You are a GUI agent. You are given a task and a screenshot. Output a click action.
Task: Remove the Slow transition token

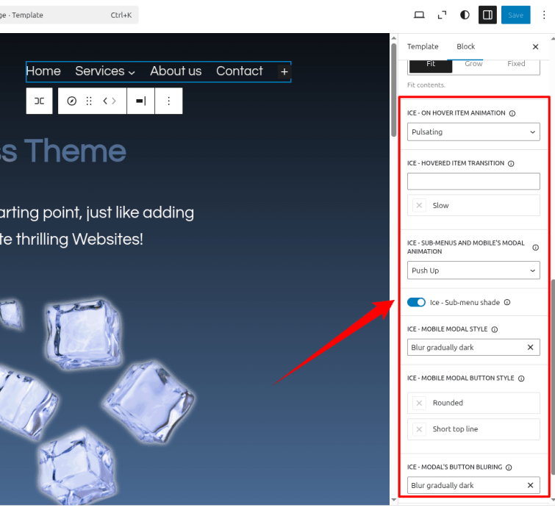[x=419, y=205]
